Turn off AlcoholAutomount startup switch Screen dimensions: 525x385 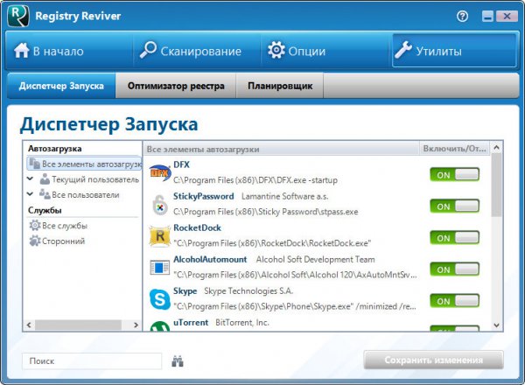[455, 269]
